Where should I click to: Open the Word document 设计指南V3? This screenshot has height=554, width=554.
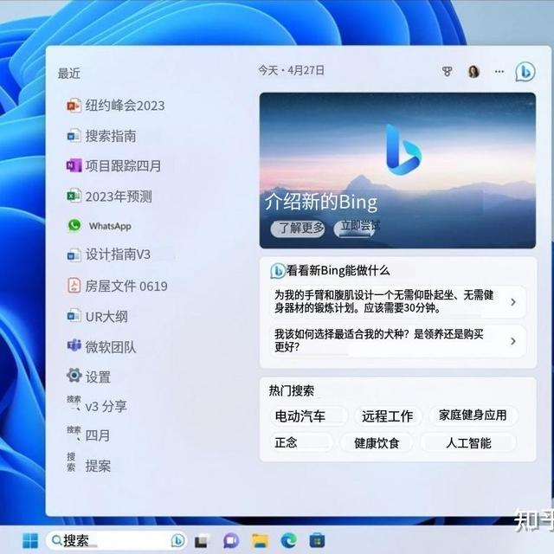tap(108, 254)
